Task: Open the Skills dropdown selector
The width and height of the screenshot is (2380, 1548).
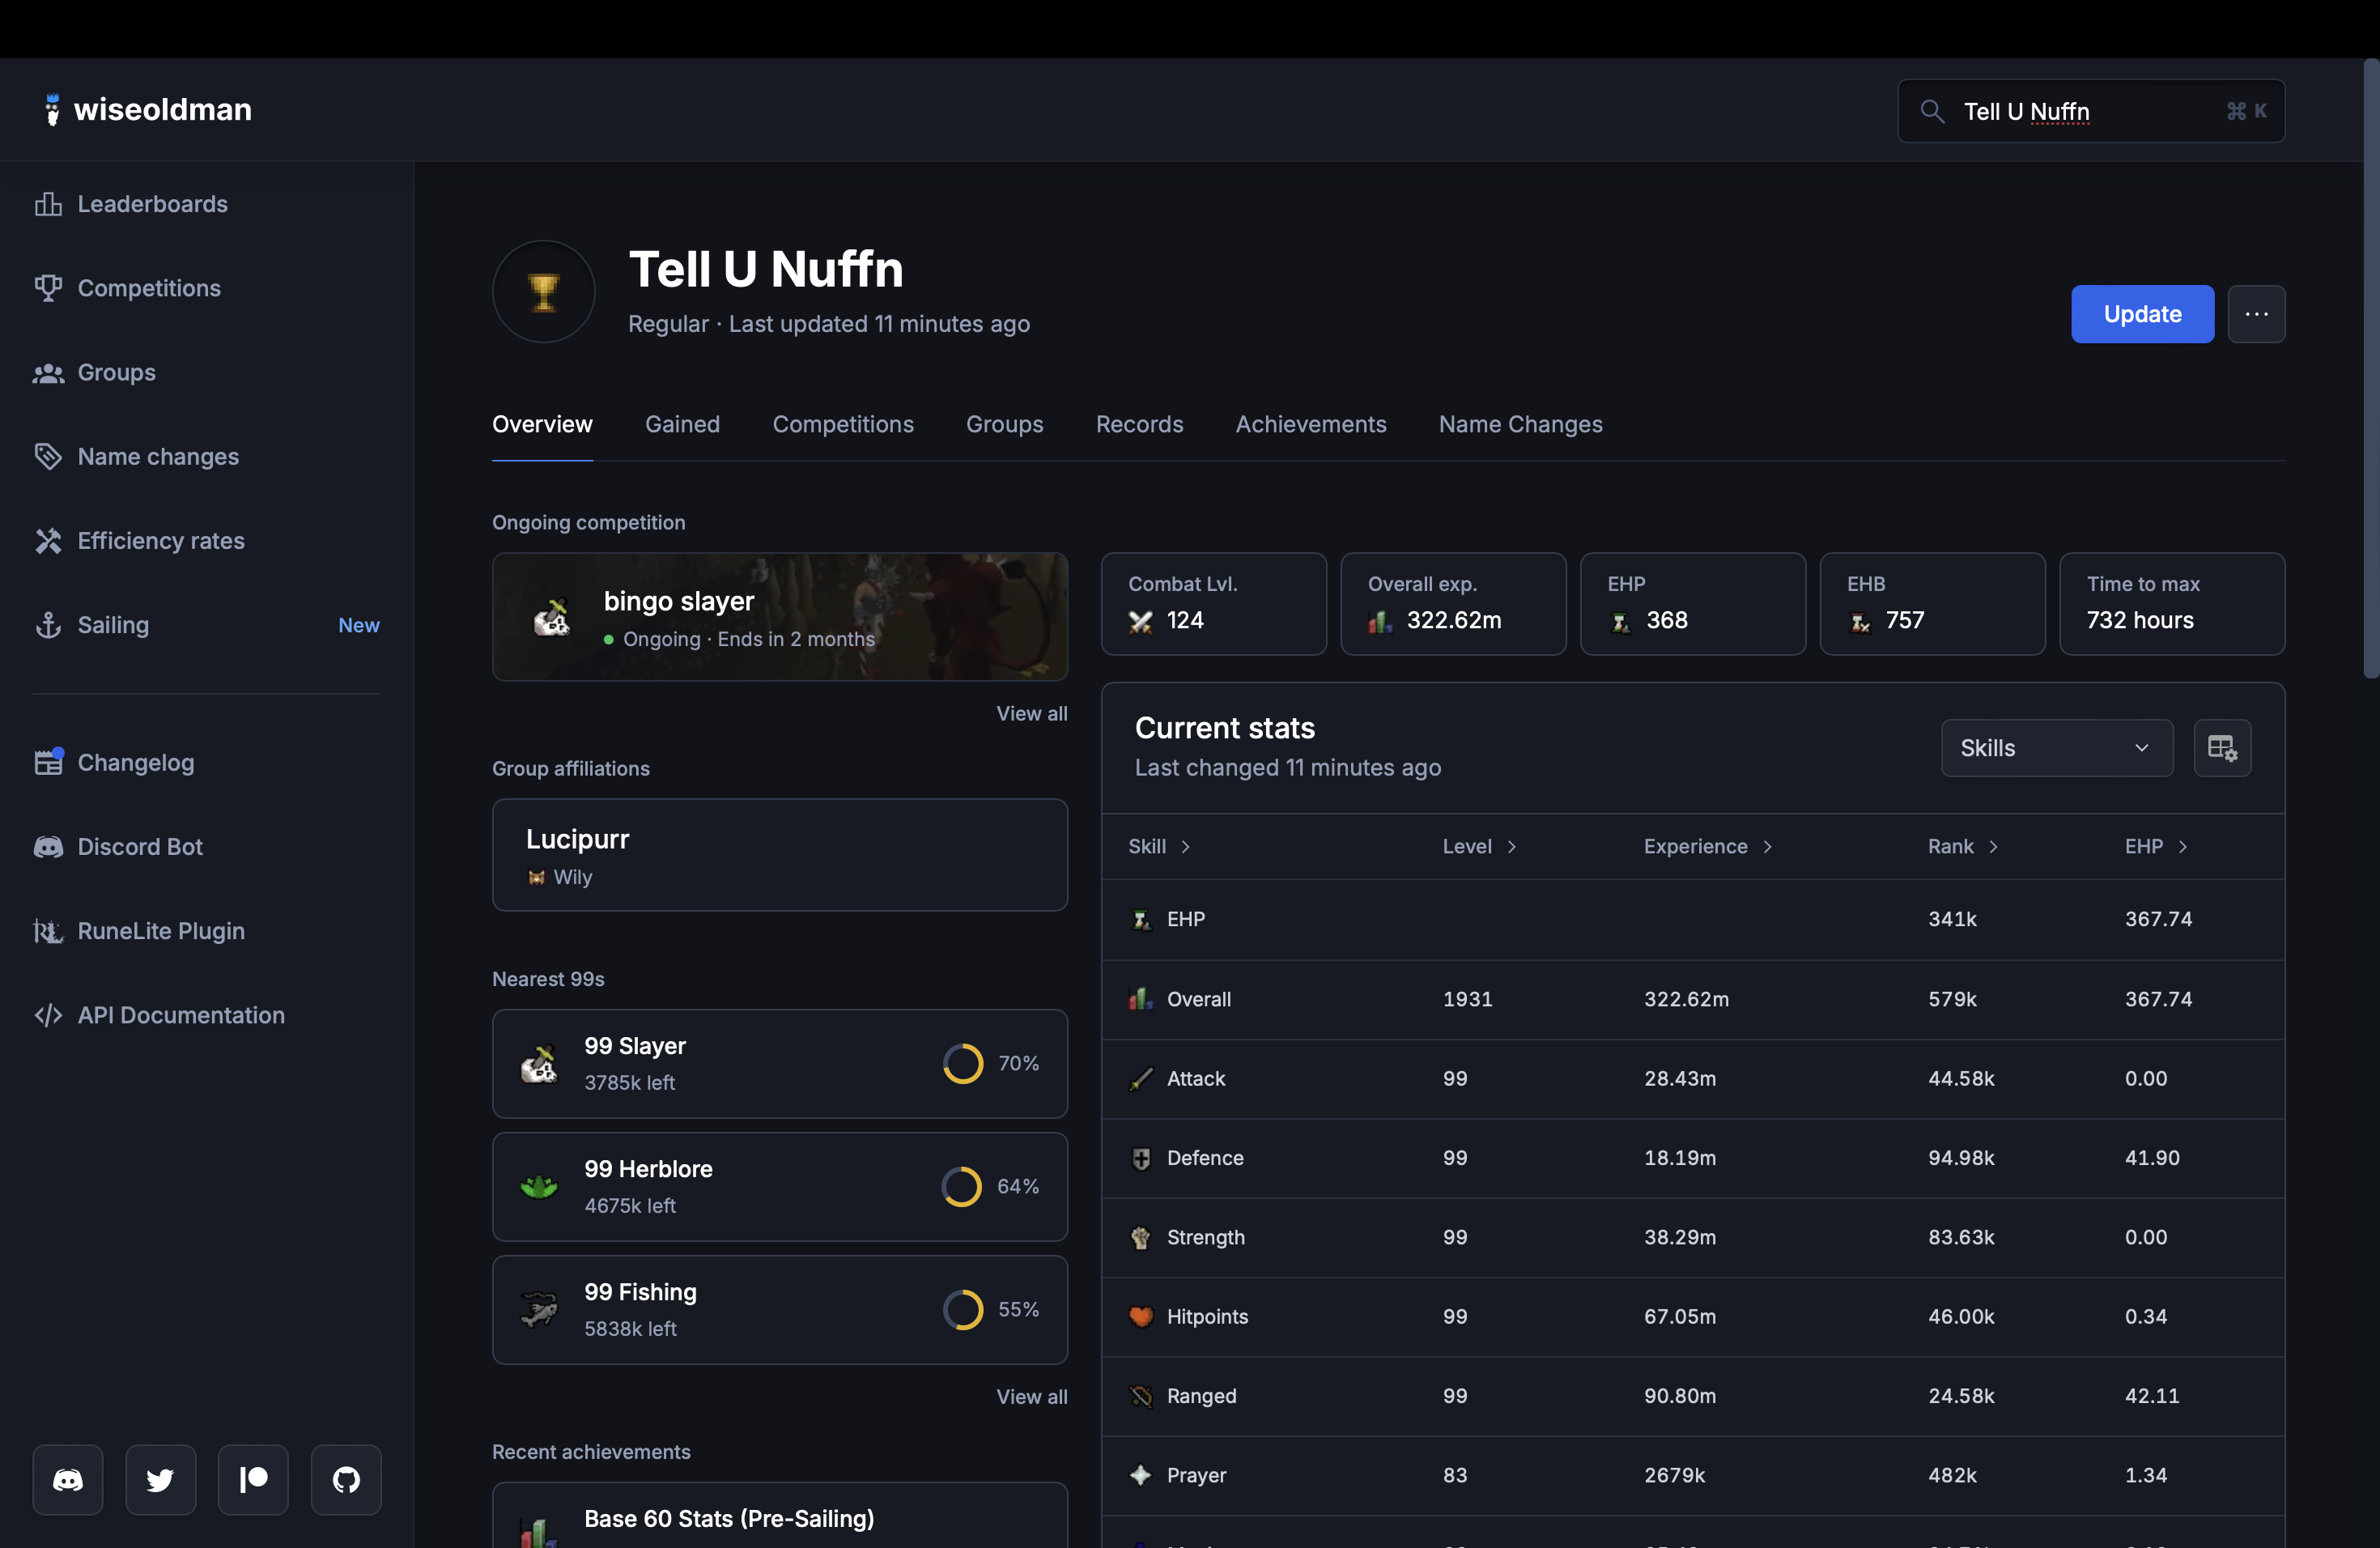Action: (2056, 748)
